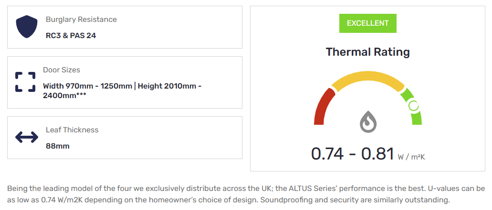Image resolution: width=492 pixels, height=210 pixels.
Task: Click the green segment of the thermal gauge
Action: [x=412, y=106]
